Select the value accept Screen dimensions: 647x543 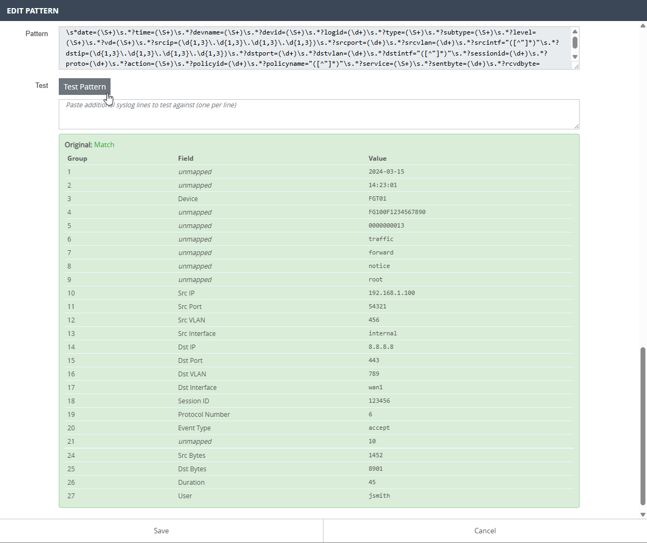(x=379, y=428)
